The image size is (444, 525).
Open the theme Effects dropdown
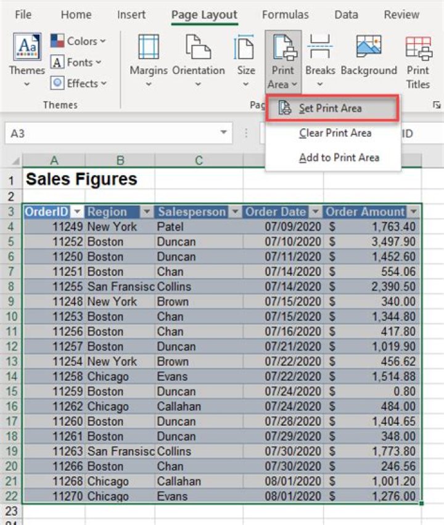click(x=80, y=83)
